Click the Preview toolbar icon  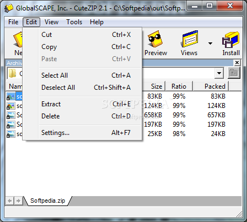coord(155,43)
